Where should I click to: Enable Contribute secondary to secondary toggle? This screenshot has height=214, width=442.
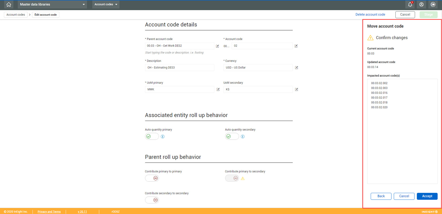[152, 200]
